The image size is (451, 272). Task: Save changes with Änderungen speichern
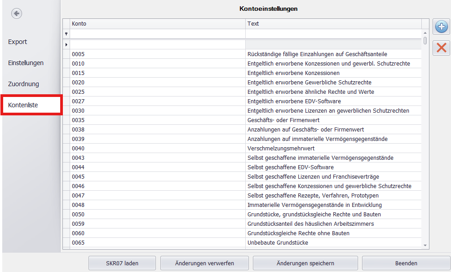(305, 263)
